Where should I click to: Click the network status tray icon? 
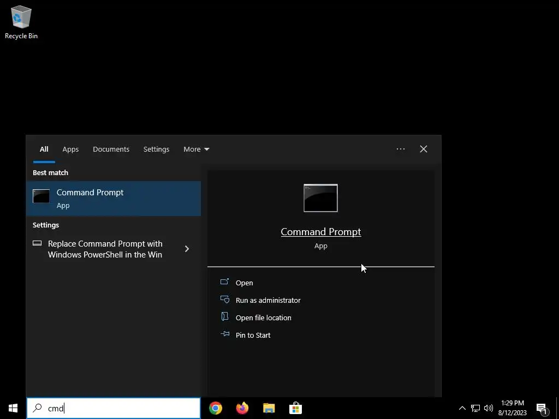(475, 408)
